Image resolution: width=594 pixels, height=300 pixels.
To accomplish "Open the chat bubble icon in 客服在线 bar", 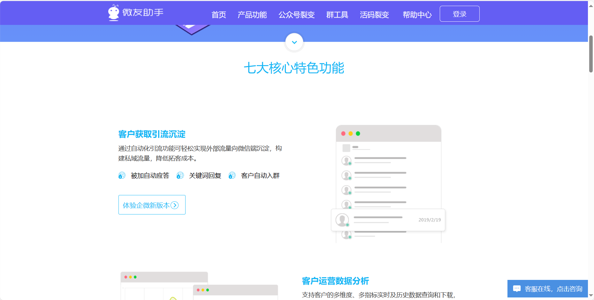I will [x=517, y=289].
